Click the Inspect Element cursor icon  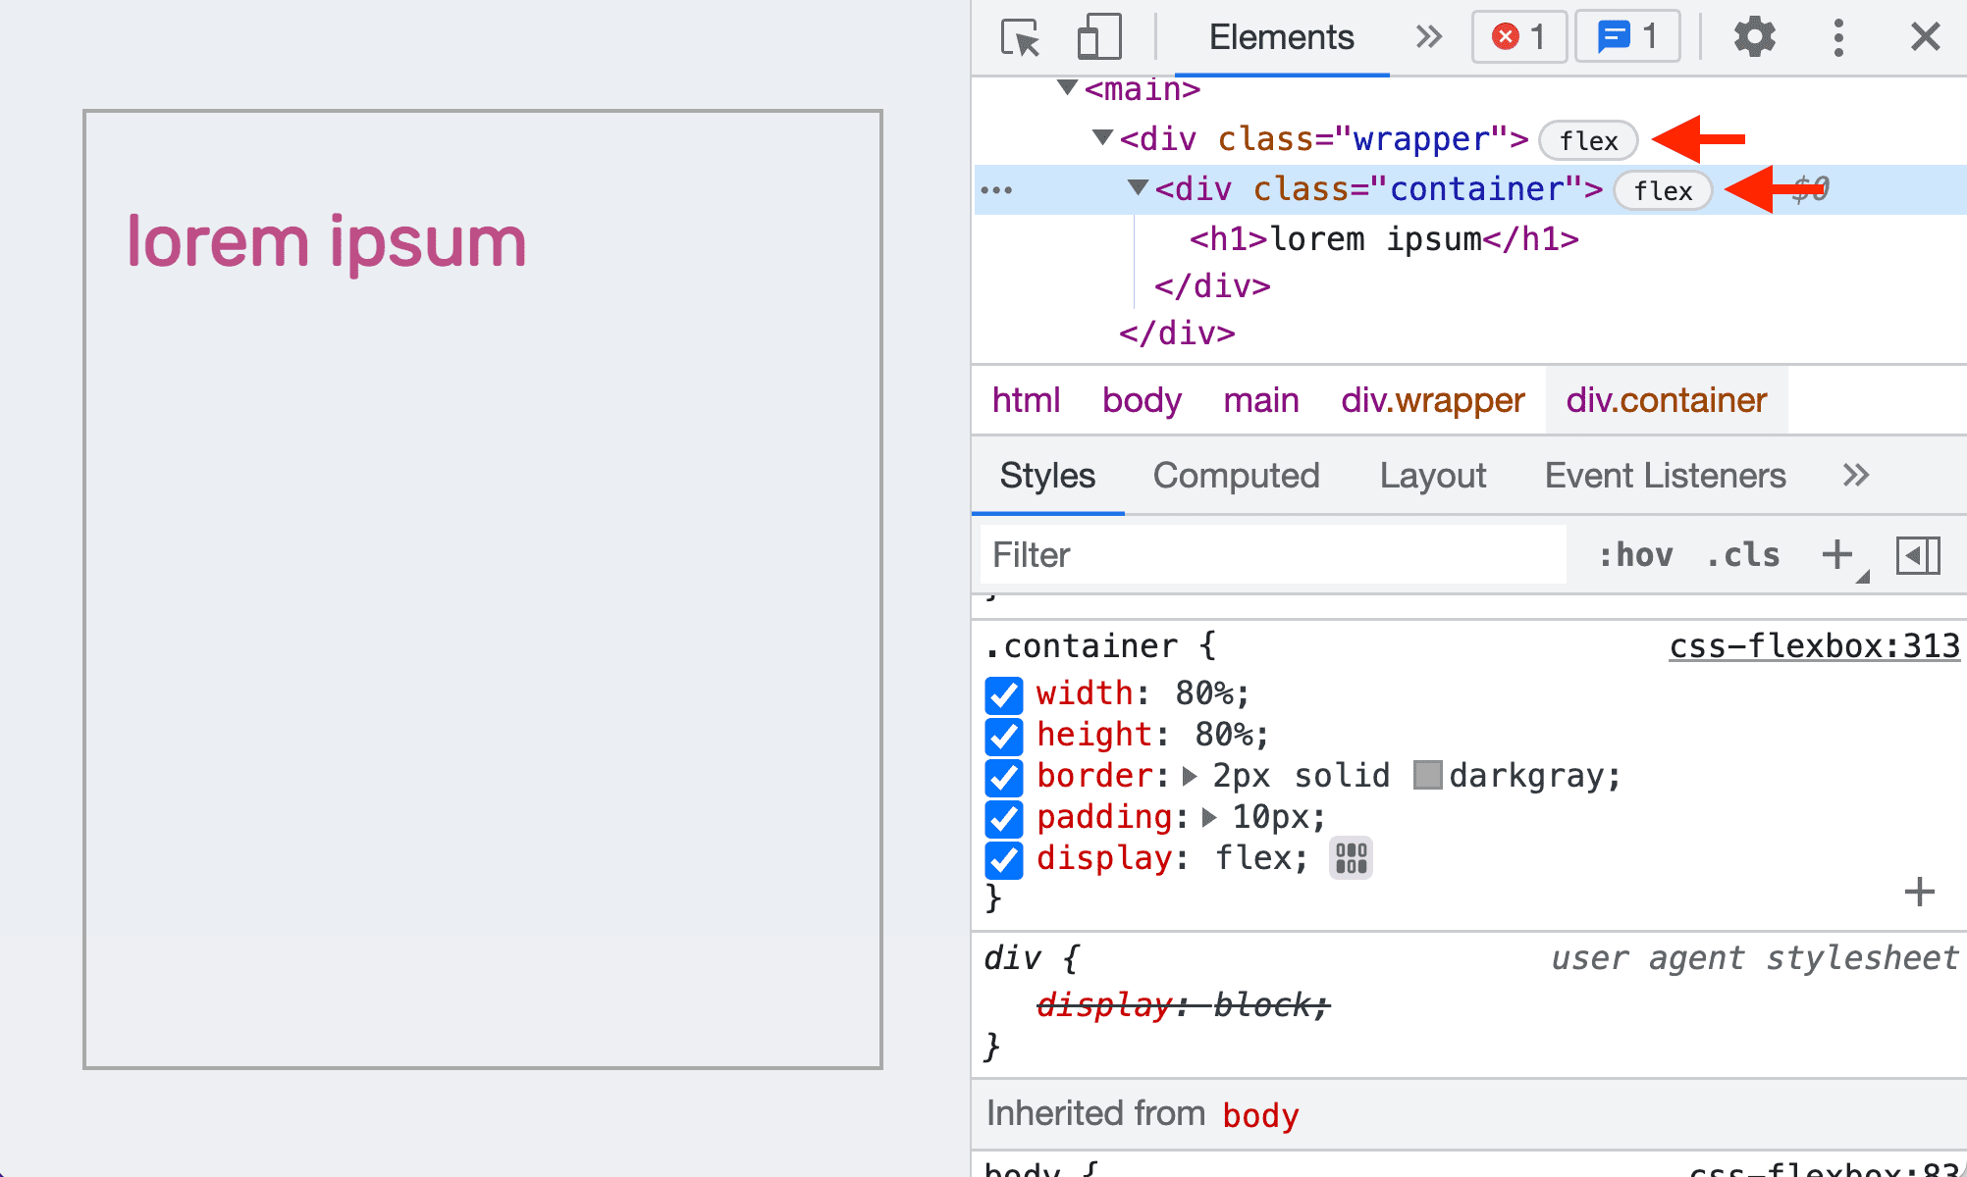click(x=1017, y=35)
